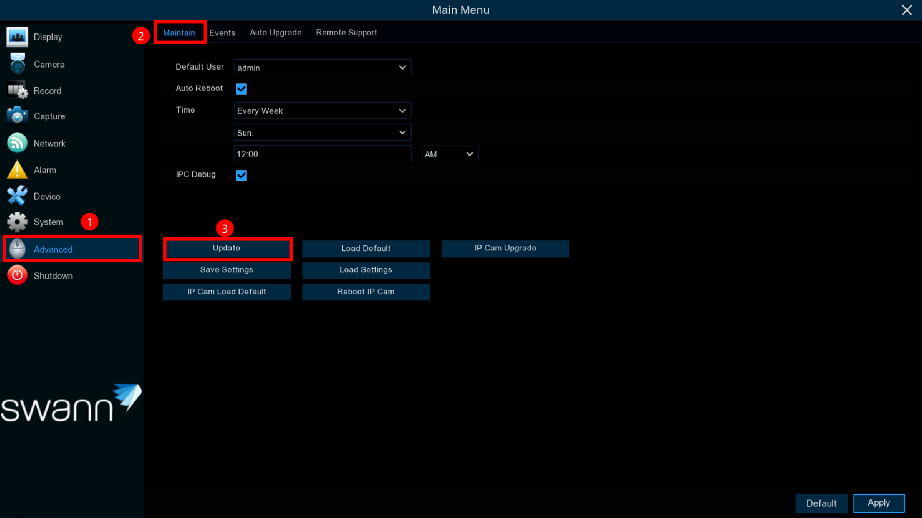Expand the Sun. day dropdown
Viewport: 922px width, 518px height.
(323, 132)
